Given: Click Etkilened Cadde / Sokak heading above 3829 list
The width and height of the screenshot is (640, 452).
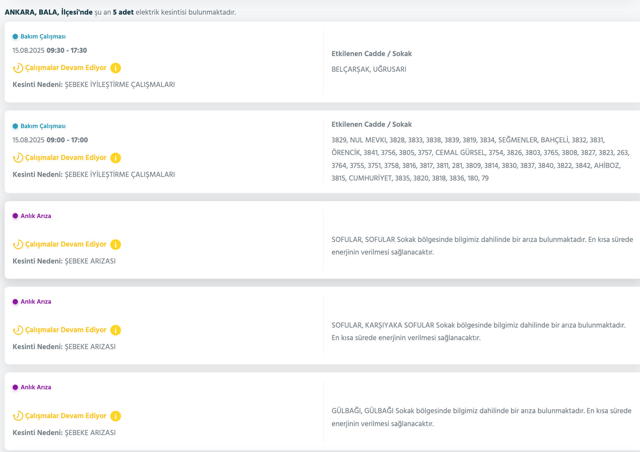Looking at the screenshot, I should tap(371, 124).
